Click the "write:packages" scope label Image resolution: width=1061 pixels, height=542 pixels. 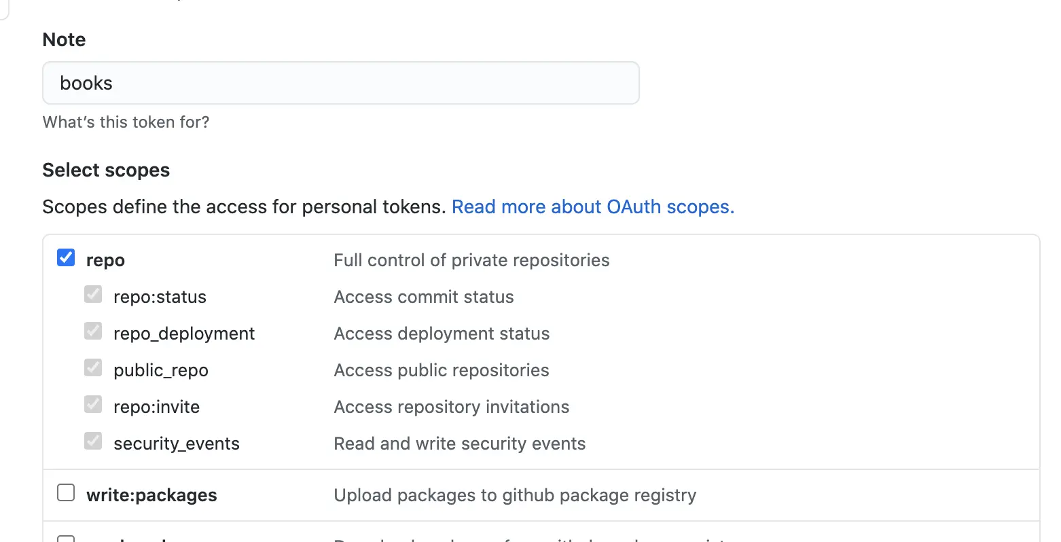pyautogui.click(x=151, y=495)
